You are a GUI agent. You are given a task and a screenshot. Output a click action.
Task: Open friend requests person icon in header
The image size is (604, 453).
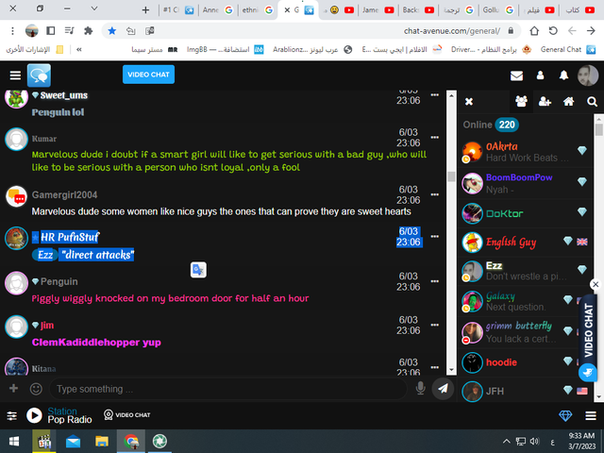(540, 75)
